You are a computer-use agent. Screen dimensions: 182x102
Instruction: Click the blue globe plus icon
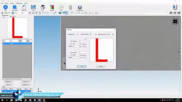tap(60, 13)
